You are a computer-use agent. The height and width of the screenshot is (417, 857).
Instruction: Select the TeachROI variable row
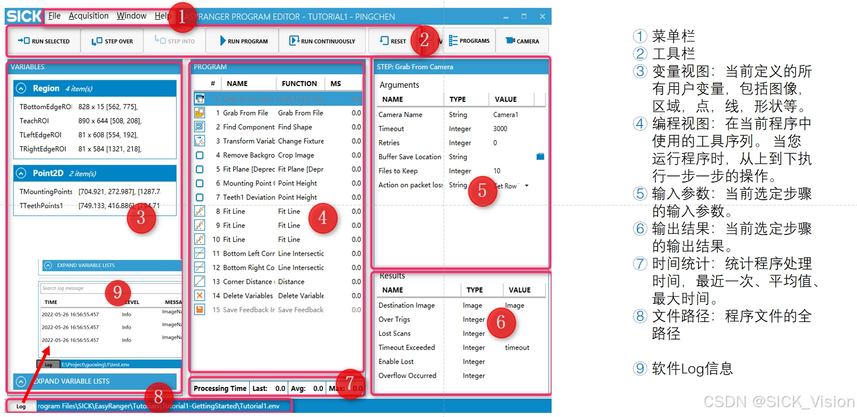(95, 121)
